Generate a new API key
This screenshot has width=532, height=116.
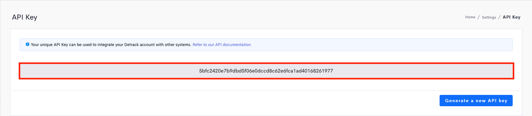(476, 101)
